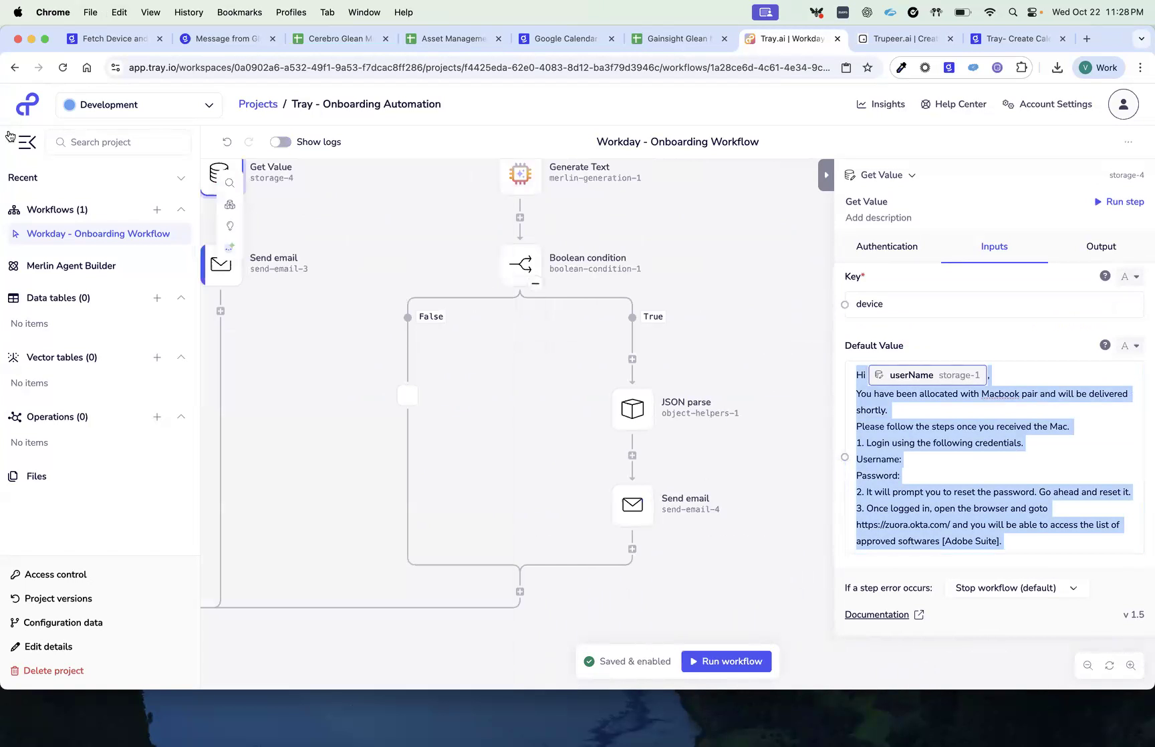Click the Search project input field

[118, 142]
